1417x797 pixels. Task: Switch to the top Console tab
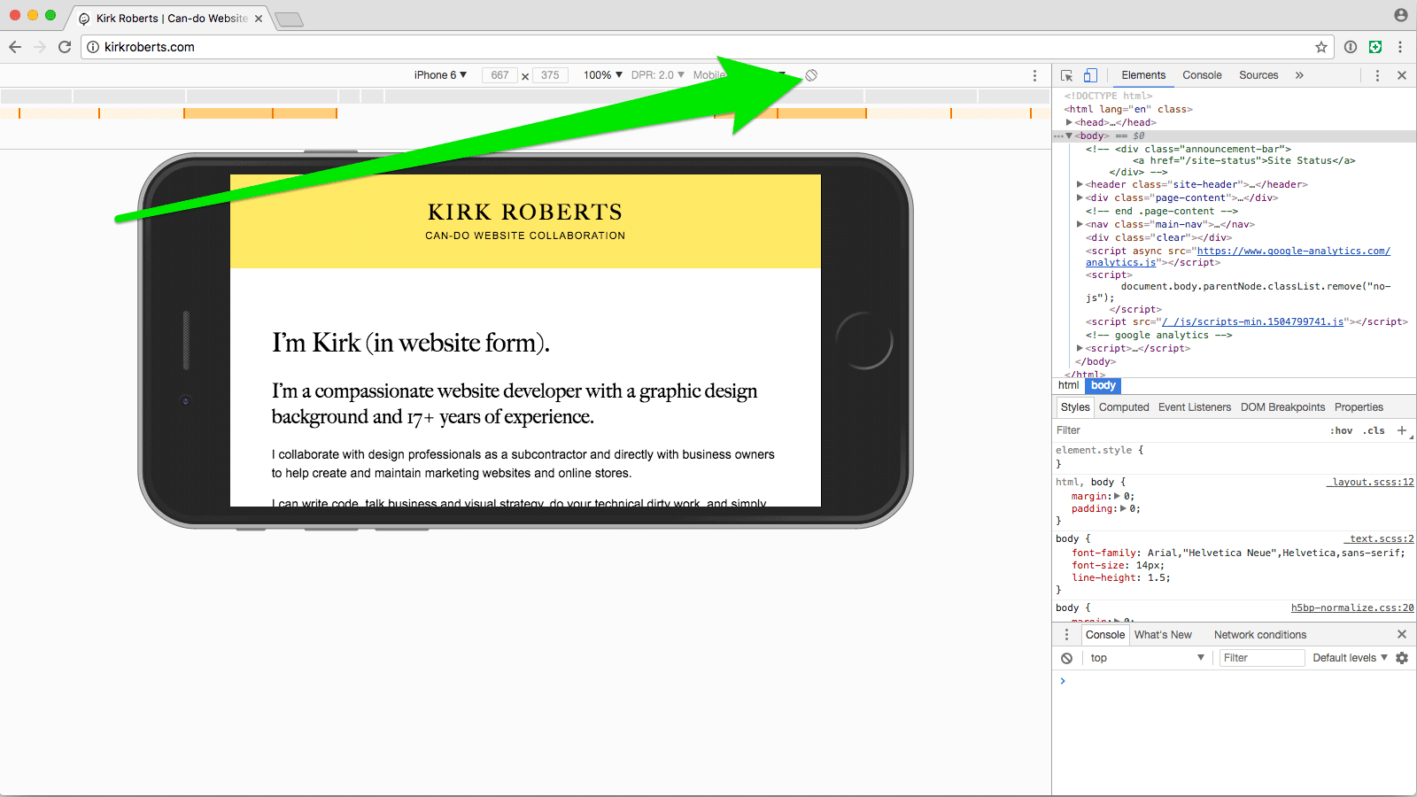click(x=1202, y=75)
